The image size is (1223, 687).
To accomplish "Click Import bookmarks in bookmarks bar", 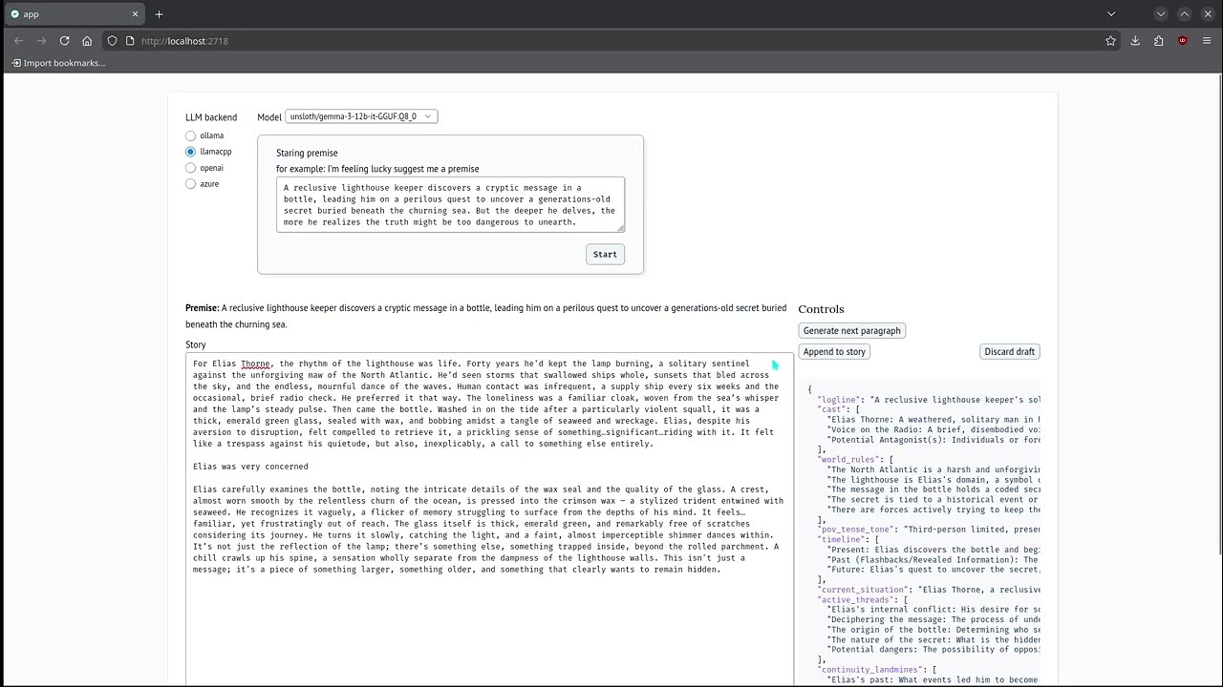I will pyautogui.click(x=58, y=63).
